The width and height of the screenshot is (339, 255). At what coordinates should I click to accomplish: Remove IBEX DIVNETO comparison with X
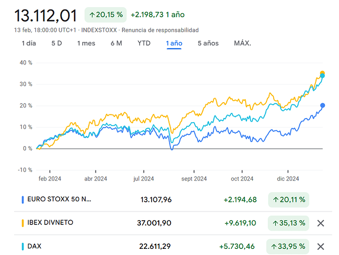coord(321,223)
